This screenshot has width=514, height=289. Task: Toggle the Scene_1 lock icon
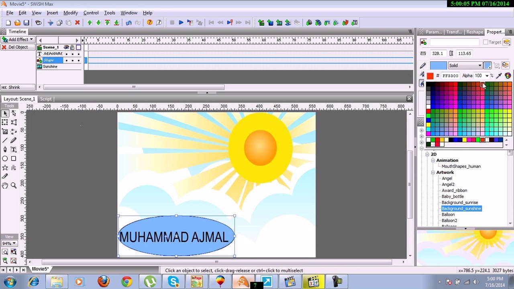pyautogui.click(x=72, y=47)
